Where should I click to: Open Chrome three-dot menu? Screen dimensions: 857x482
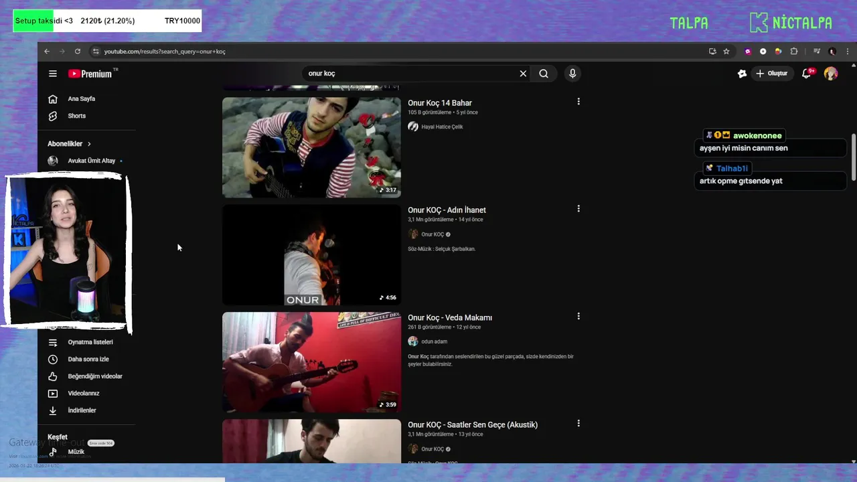point(848,52)
